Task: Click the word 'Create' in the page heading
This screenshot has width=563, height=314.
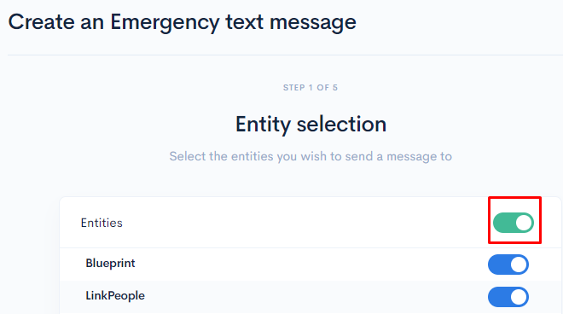Action: (x=41, y=22)
